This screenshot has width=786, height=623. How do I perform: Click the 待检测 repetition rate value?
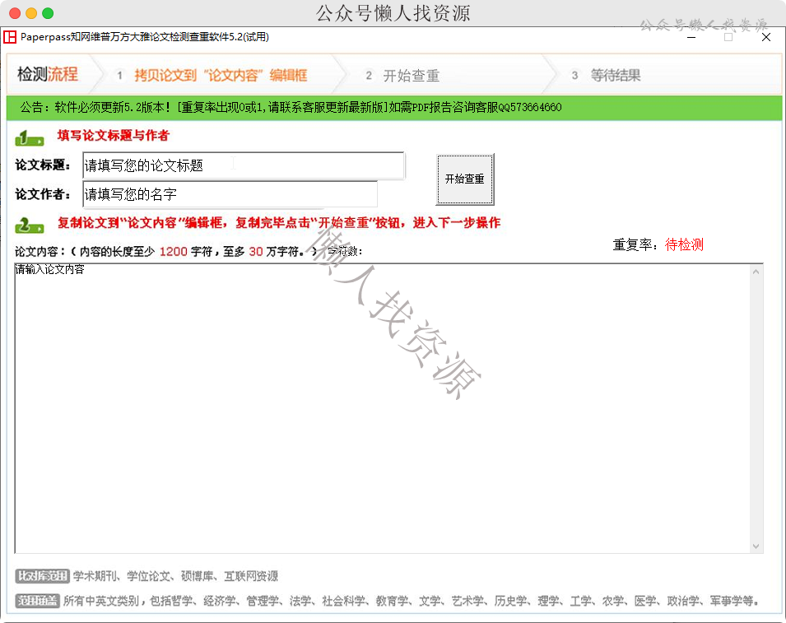pyautogui.click(x=684, y=244)
